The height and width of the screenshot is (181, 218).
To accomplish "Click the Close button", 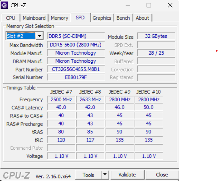I will pyautogui.click(x=162, y=175).
